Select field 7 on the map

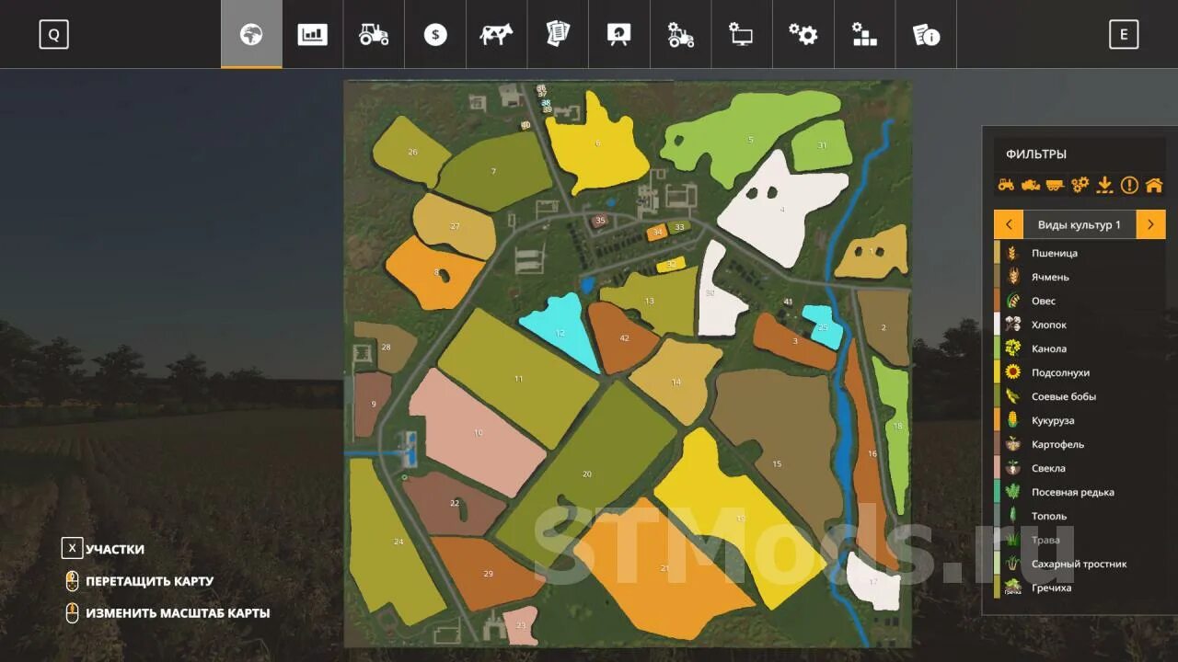coord(493,171)
